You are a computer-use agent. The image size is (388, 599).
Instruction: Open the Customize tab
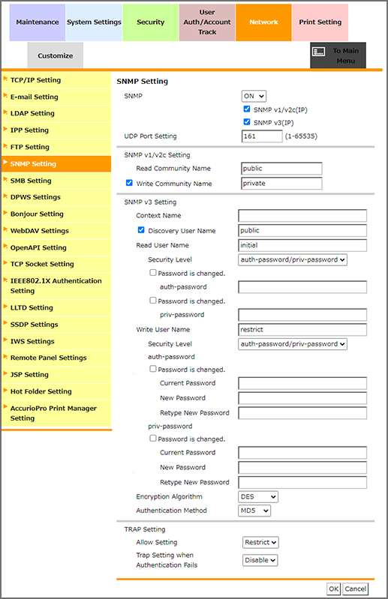click(56, 55)
